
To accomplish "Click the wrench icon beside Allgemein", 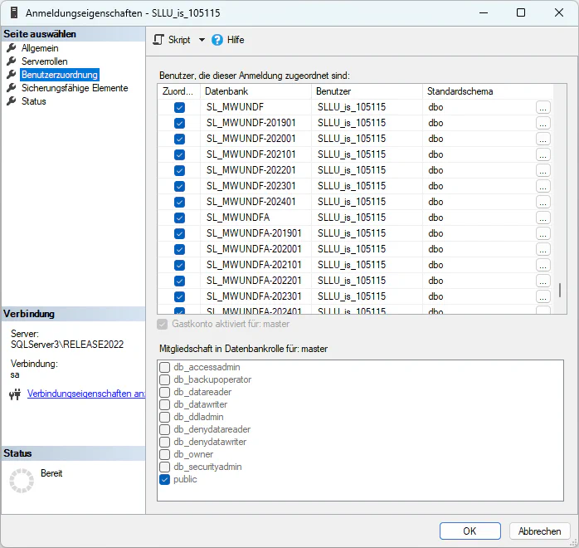I will [x=12, y=48].
